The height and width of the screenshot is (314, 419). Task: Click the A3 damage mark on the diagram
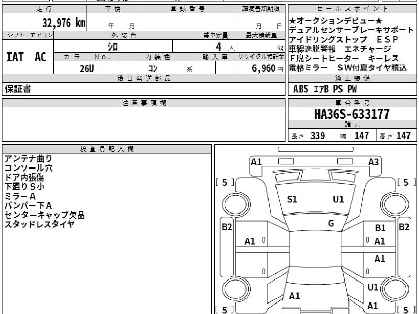tap(374, 162)
